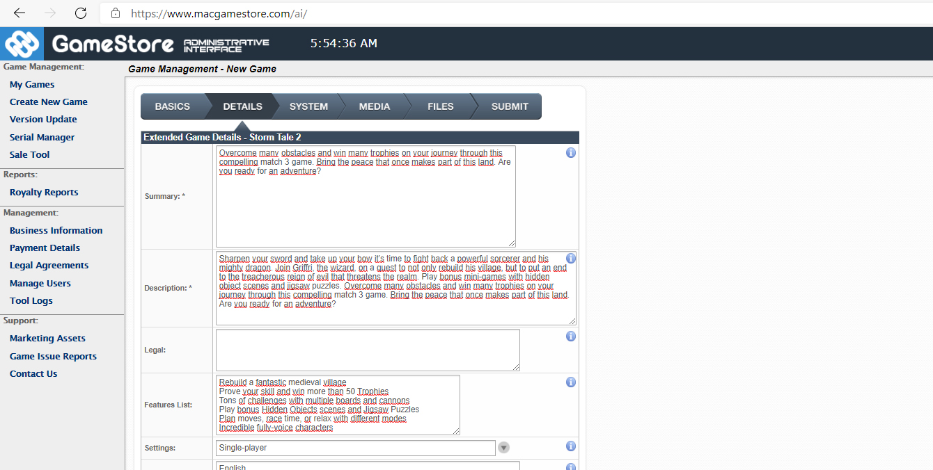This screenshot has height=470, width=933.
Task: Select the Single-player settings field
Action: point(355,448)
